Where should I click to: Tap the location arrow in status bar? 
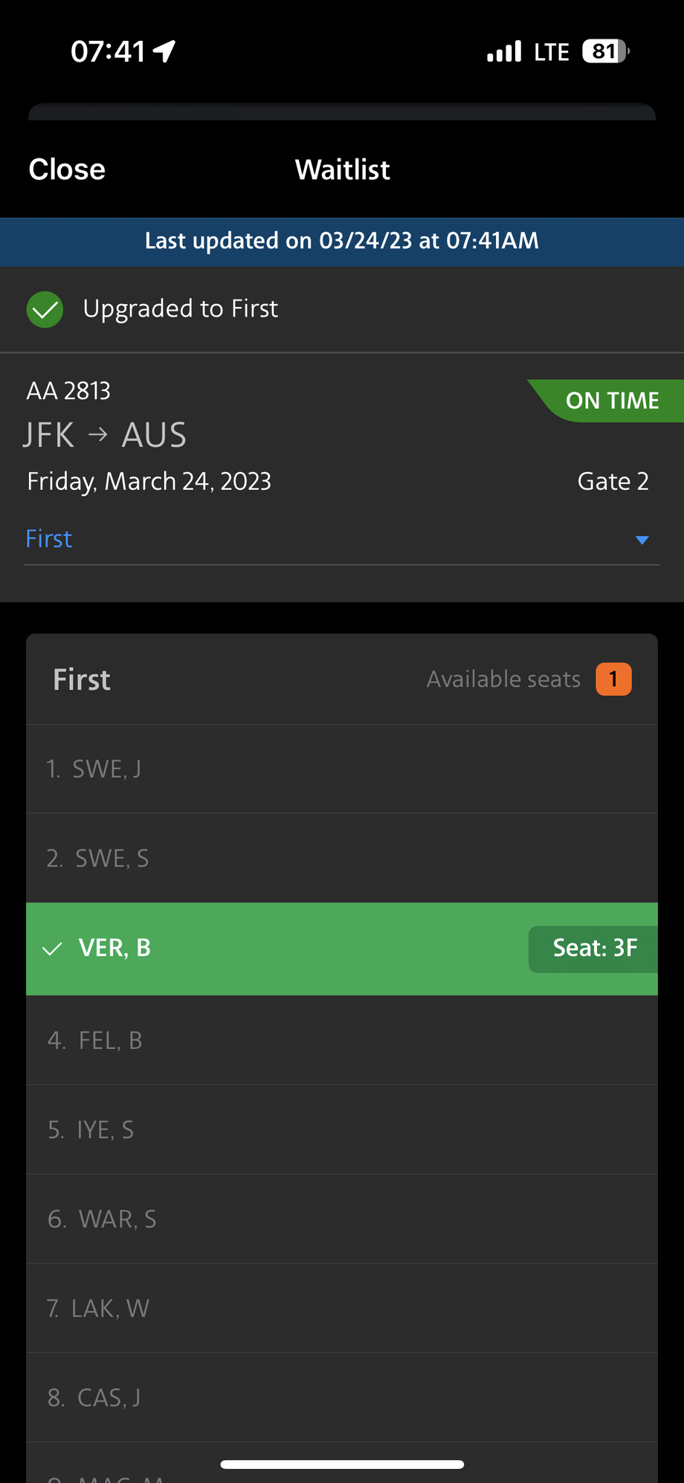pyautogui.click(x=164, y=51)
